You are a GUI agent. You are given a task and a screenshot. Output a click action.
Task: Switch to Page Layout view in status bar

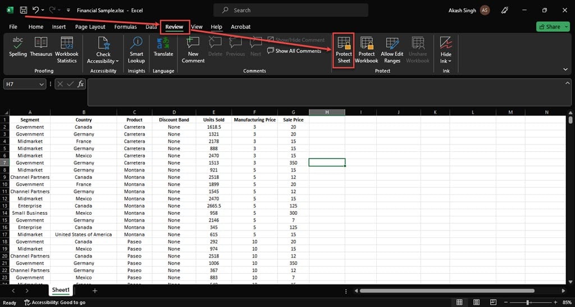(476, 303)
